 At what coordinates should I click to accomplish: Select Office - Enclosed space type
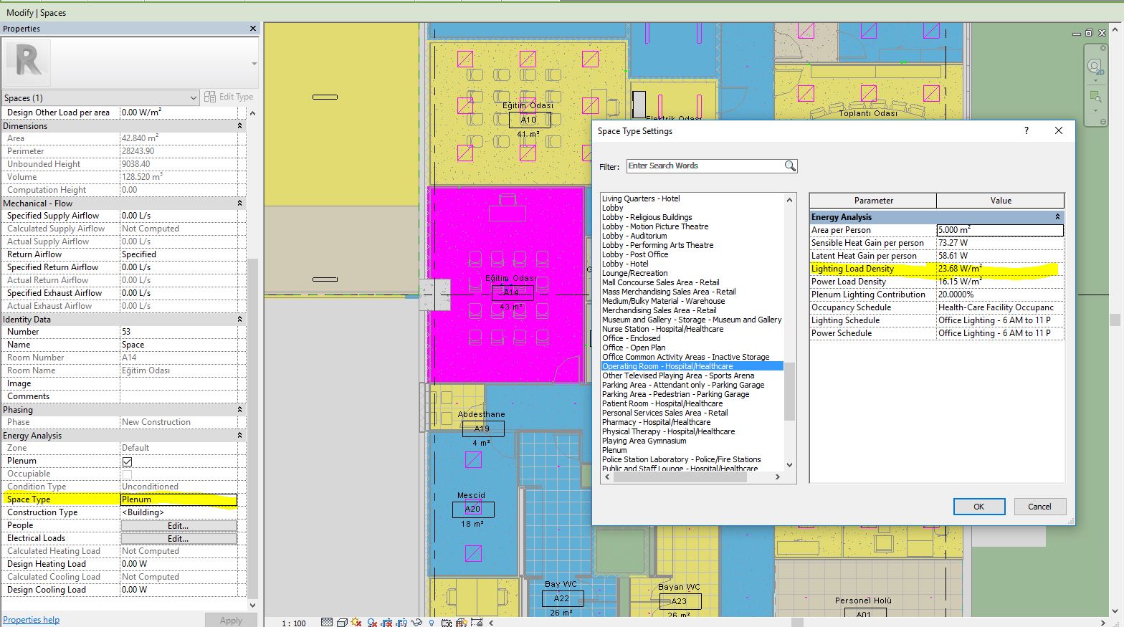[631, 338]
